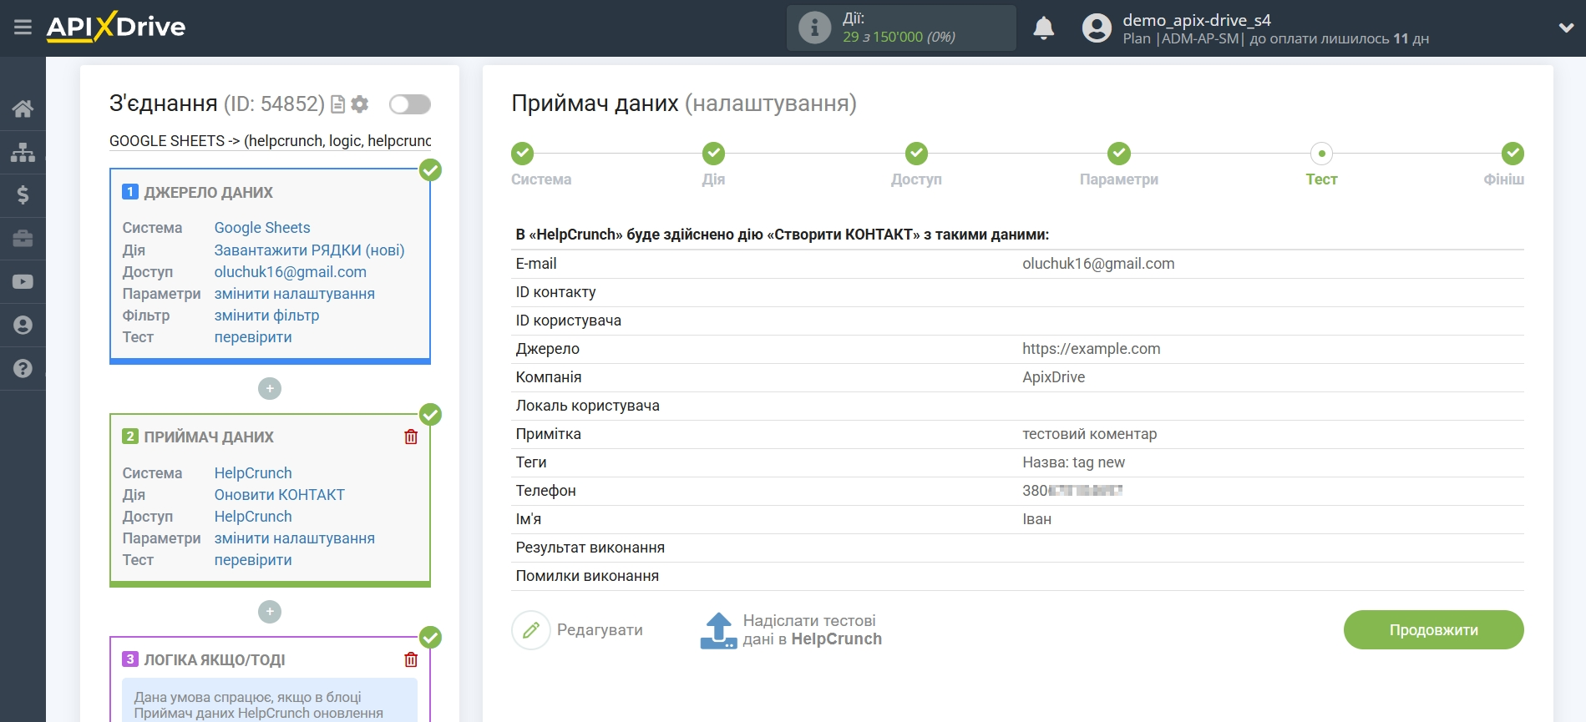Click the Компанія value ApixDrive
The image size is (1586, 722).
1054,377
